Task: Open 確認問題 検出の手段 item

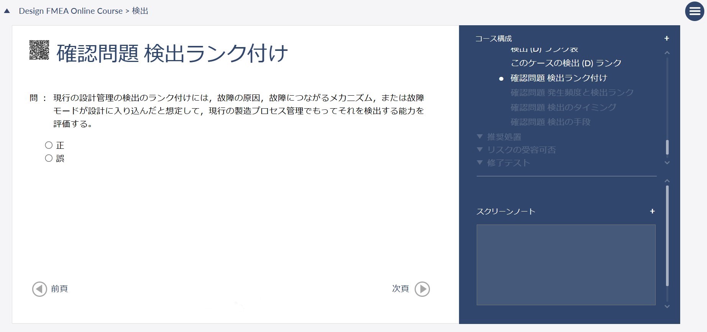Action: pyautogui.click(x=550, y=122)
